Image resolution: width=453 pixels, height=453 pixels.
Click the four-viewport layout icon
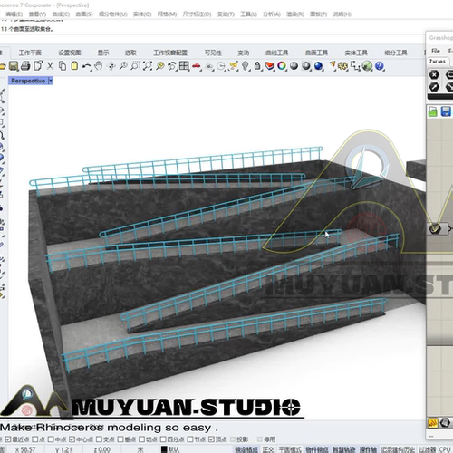pyautogui.click(x=184, y=66)
